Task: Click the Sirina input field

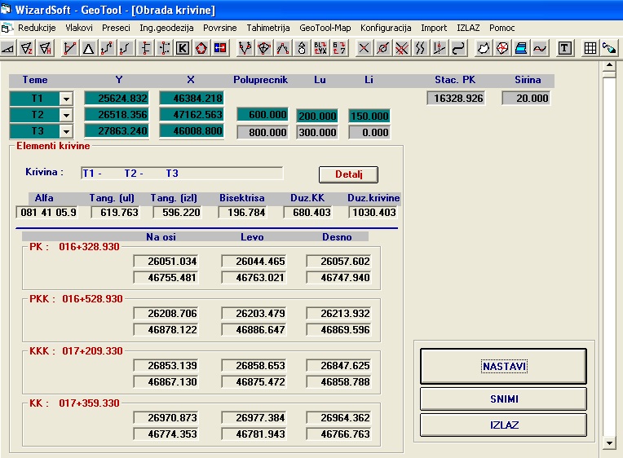Action: pos(526,99)
